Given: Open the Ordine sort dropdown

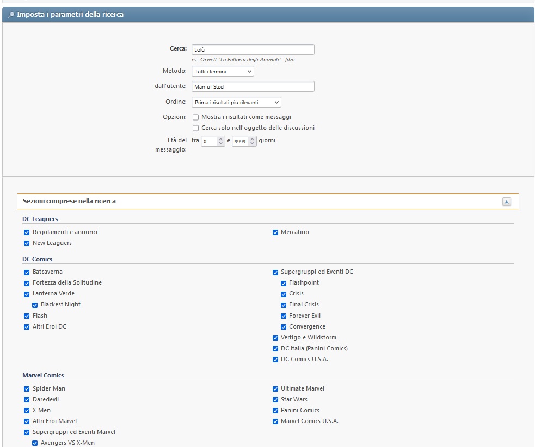Looking at the screenshot, I should tap(236, 102).
